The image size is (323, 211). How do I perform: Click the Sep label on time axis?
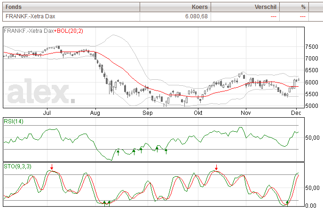tap(148, 113)
